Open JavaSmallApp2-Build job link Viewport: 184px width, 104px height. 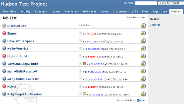point(23,64)
